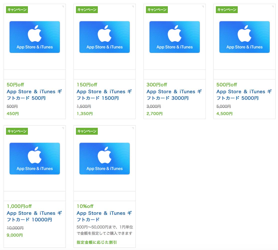Click the 2,700円 discounted price
The image size is (278, 250).
click(154, 113)
